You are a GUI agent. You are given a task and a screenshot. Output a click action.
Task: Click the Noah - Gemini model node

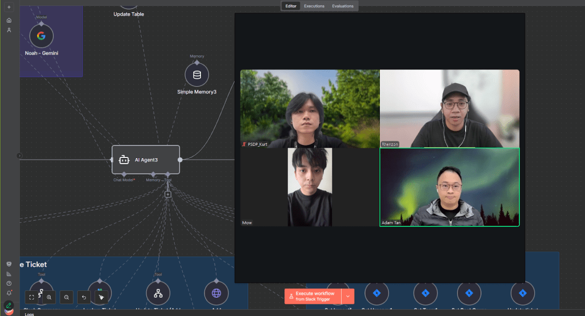41,35
